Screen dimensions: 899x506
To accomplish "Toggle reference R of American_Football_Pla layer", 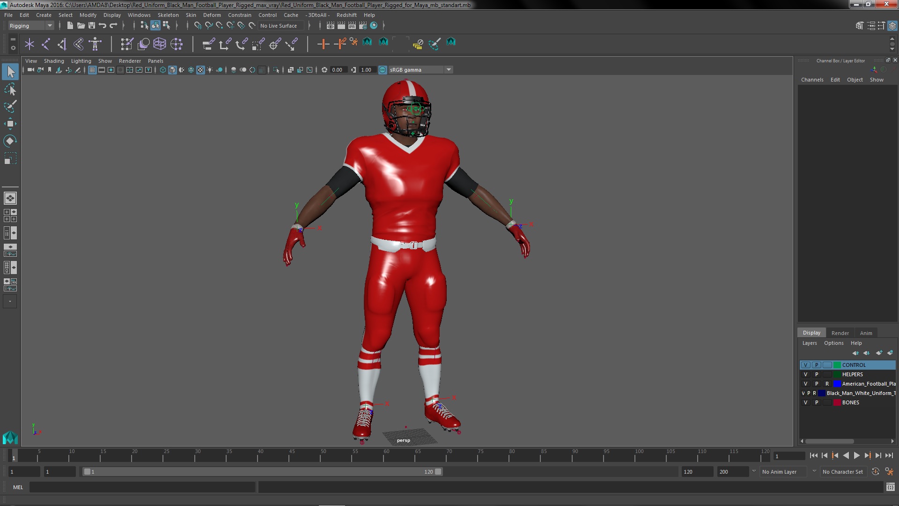I will (x=827, y=384).
